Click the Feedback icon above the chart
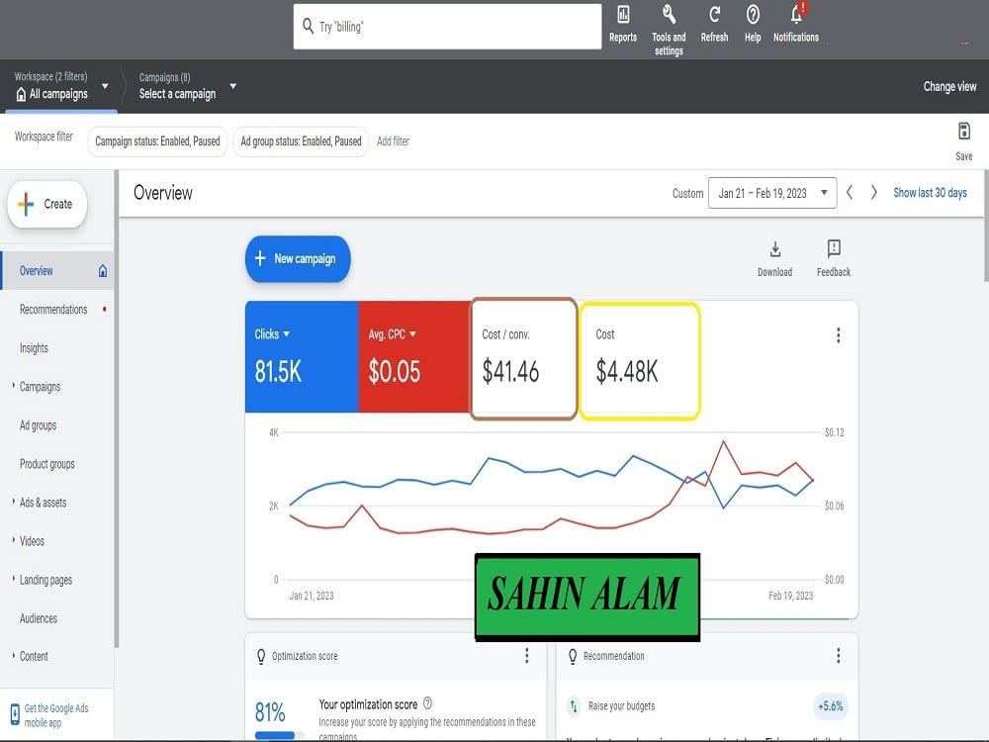The width and height of the screenshot is (989, 742). pos(834,248)
